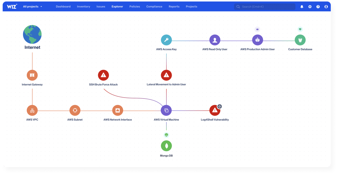Click the search magnifier icon
The width and height of the screenshot is (338, 175).
pos(238,7)
